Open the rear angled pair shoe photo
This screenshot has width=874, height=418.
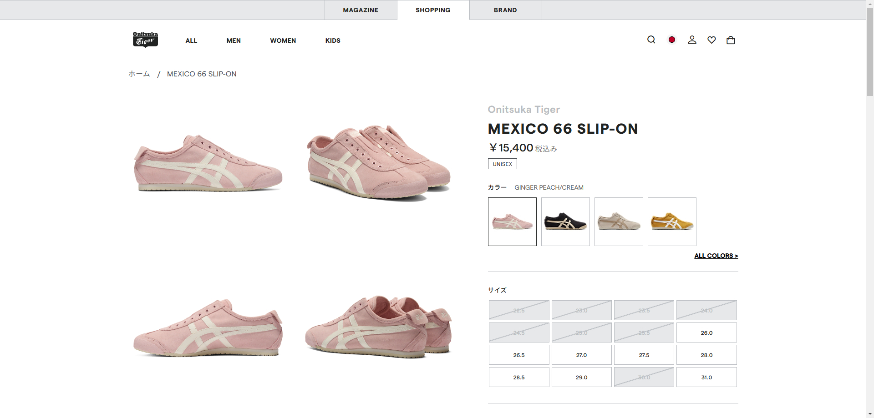(379, 327)
